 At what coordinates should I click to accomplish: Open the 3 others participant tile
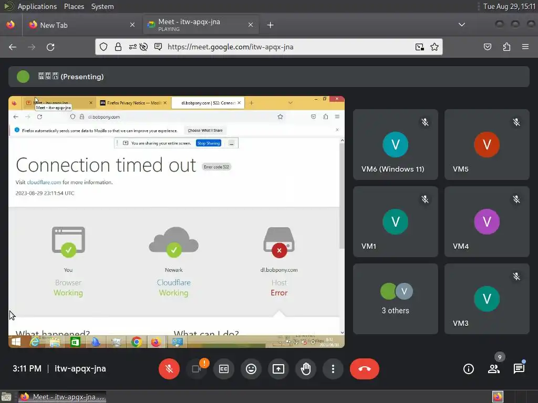[395, 299]
